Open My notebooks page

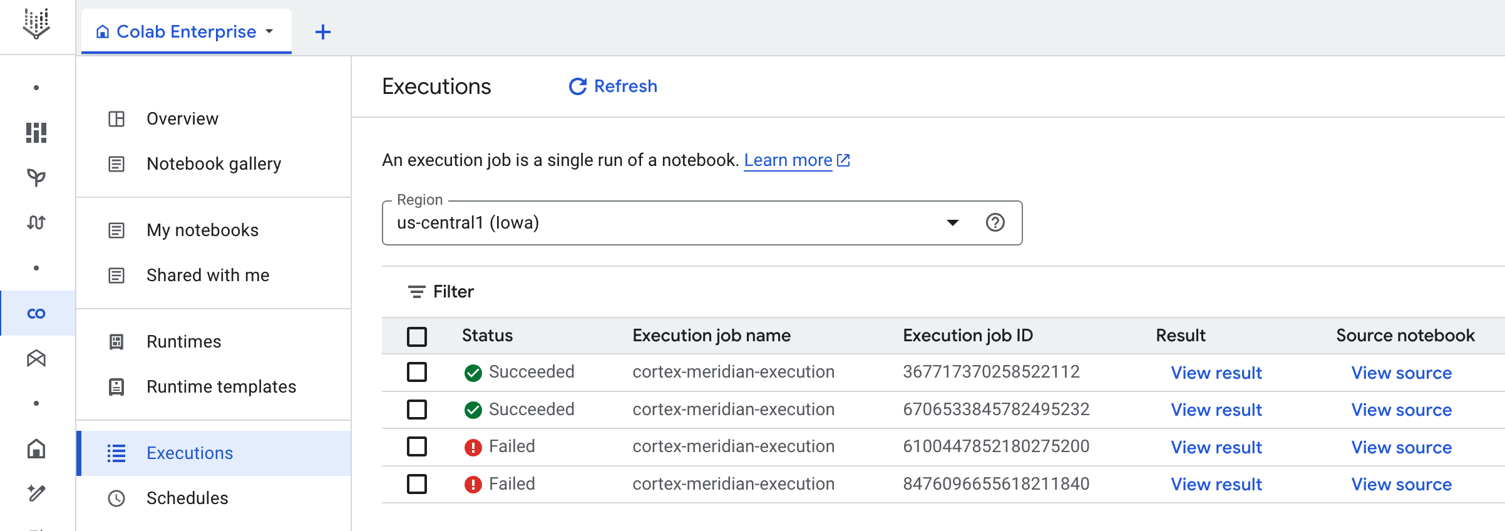(202, 230)
